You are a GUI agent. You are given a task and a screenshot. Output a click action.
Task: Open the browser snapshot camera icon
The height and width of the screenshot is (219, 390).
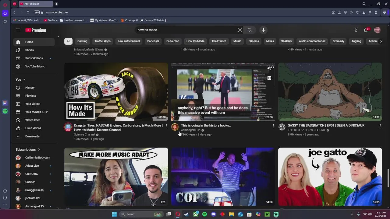pyautogui.click(x=339, y=12)
